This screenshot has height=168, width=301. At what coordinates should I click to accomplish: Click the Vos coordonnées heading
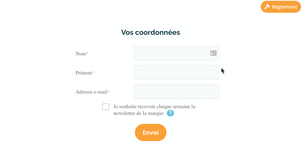[151, 33]
